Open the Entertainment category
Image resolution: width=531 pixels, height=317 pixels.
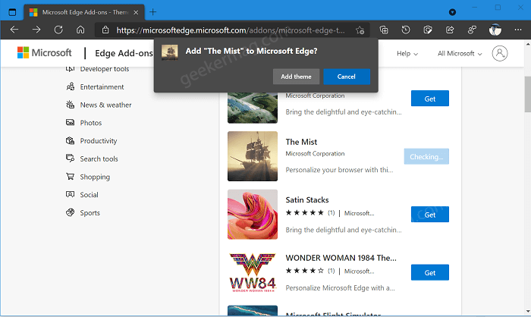click(x=102, y=86)
